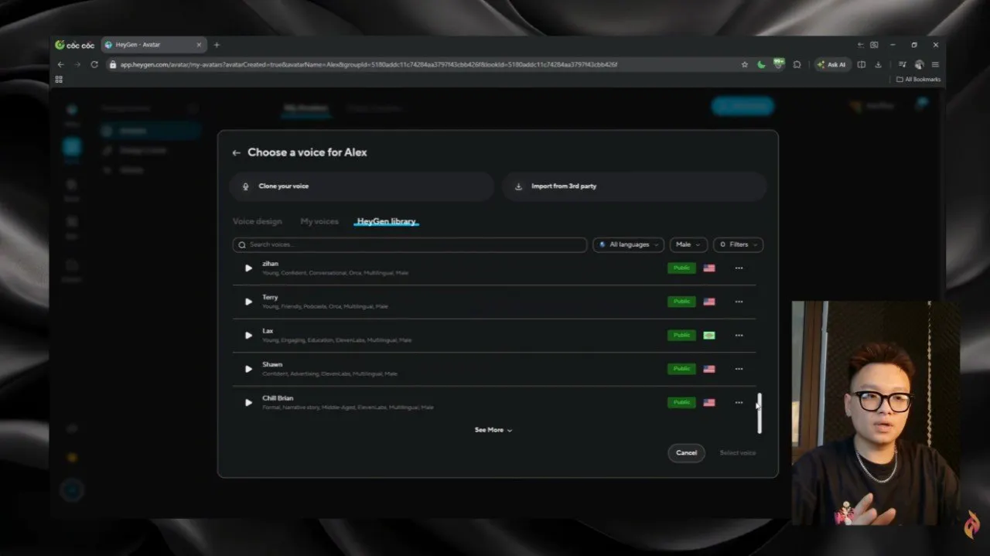This screenshot has width=990, height=556.
Task: Select the voice named zihan
Action: (495, 268)
